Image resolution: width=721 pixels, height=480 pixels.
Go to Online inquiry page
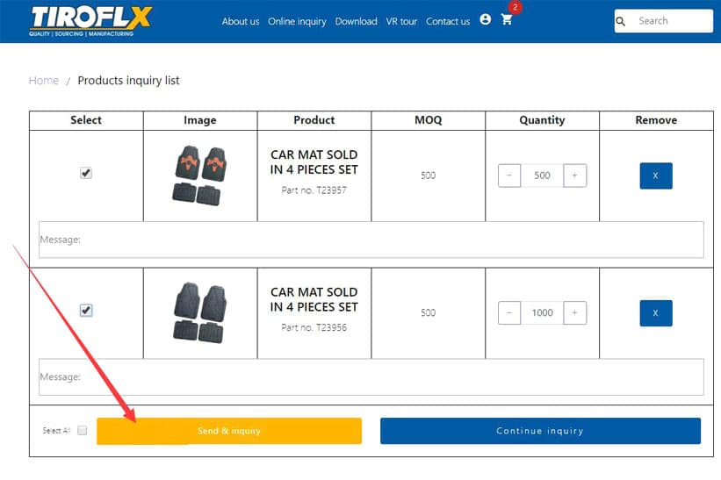coord(297,21)
